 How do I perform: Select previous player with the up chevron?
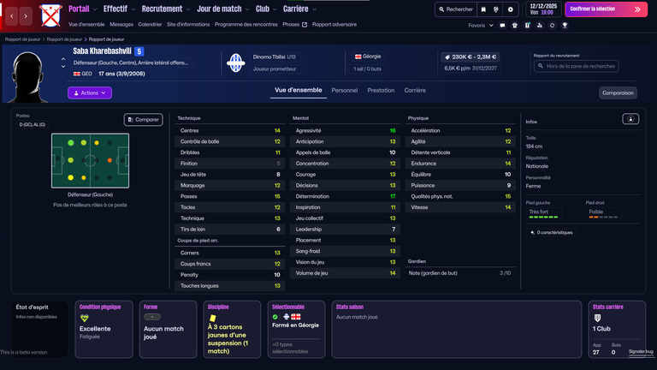tap(63, 60)
